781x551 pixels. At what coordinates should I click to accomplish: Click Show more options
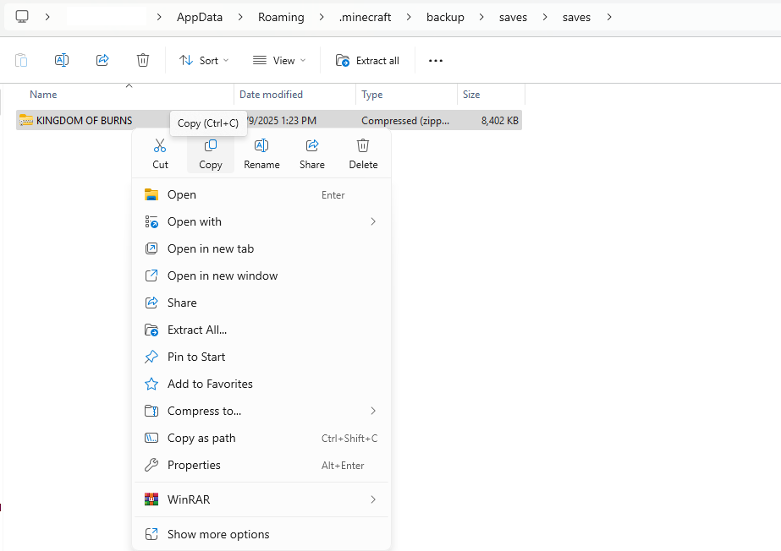pos(218,534)
